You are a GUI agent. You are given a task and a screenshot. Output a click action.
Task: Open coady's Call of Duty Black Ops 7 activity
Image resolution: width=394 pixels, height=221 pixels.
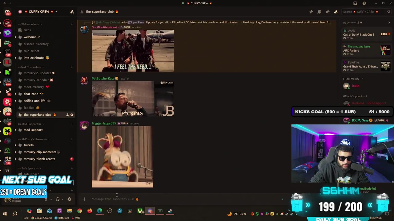367,34
